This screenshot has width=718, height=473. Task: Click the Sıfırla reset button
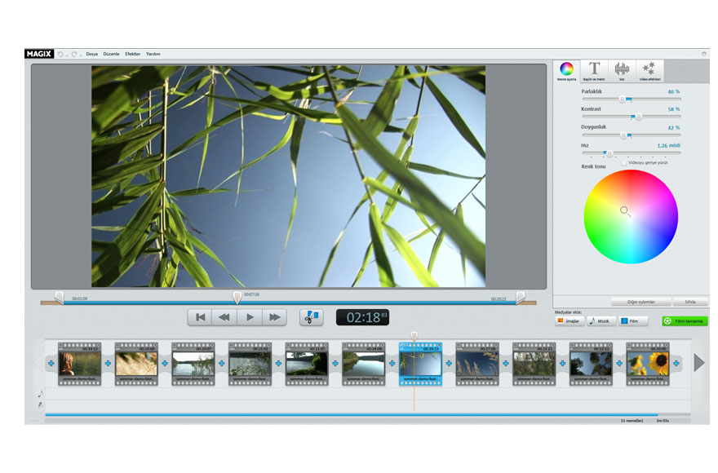click(690, 303)
